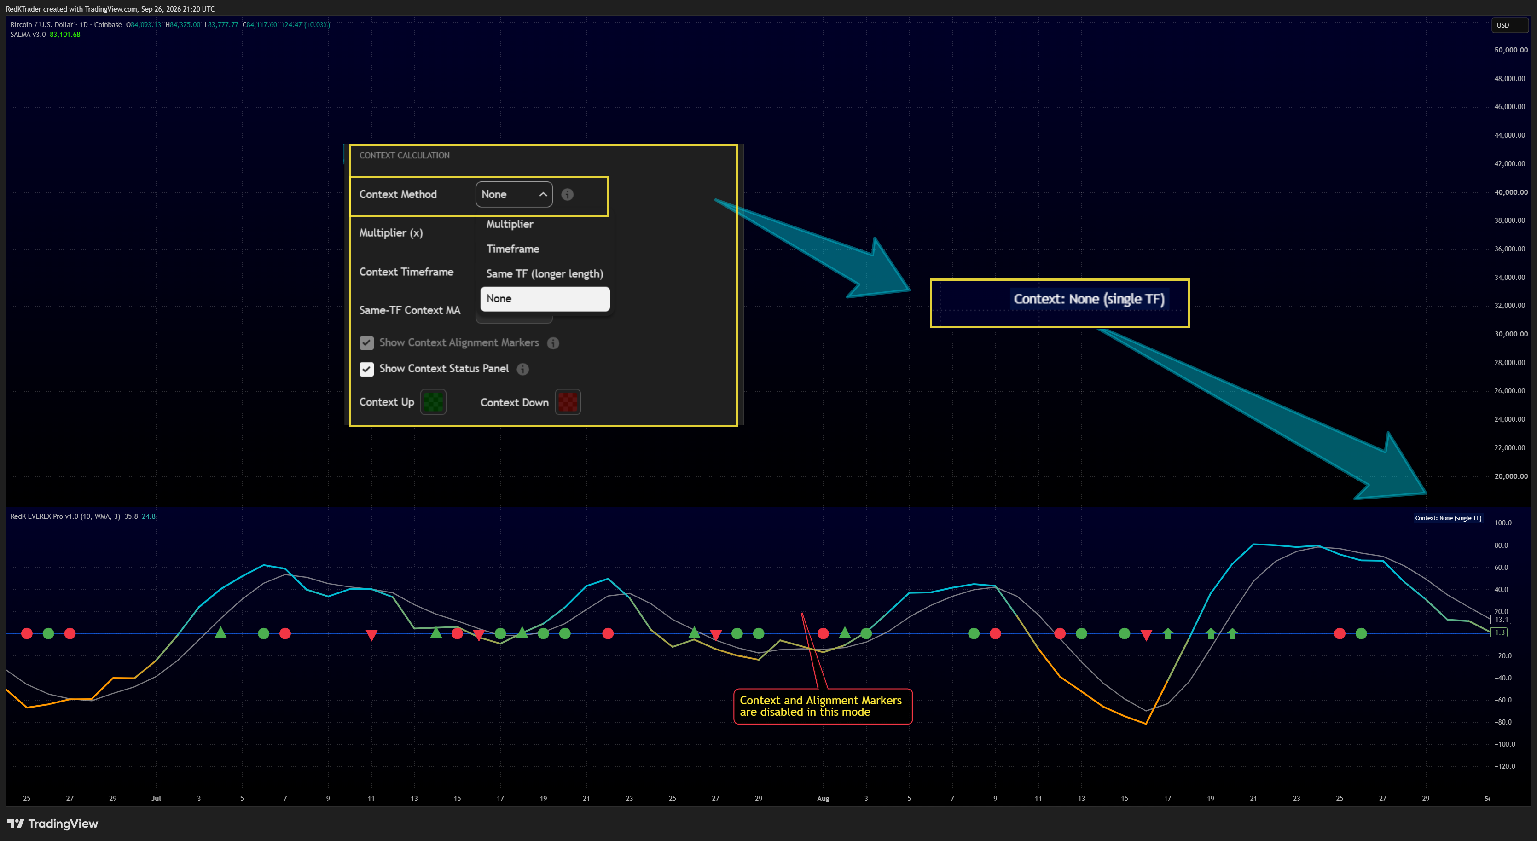Click the TradingView logo
This screenshot has height=841, width=1537.
[53, 824]
